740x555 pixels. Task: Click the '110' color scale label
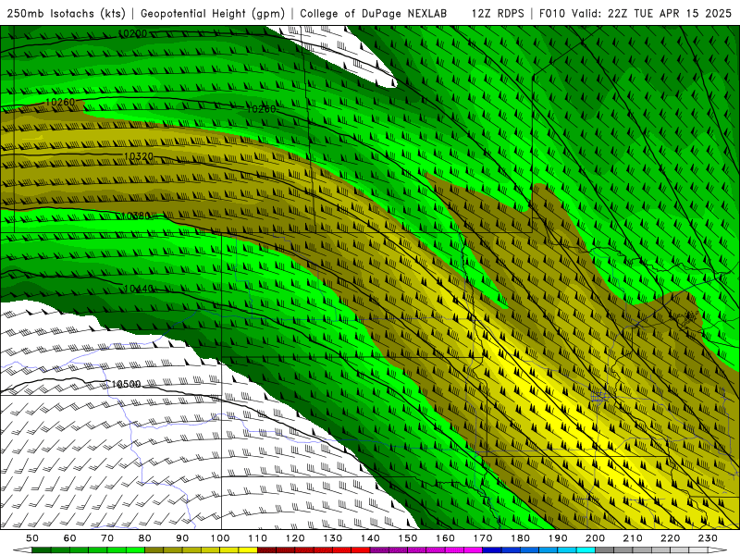pyautogui.click(x=258, y=538)
